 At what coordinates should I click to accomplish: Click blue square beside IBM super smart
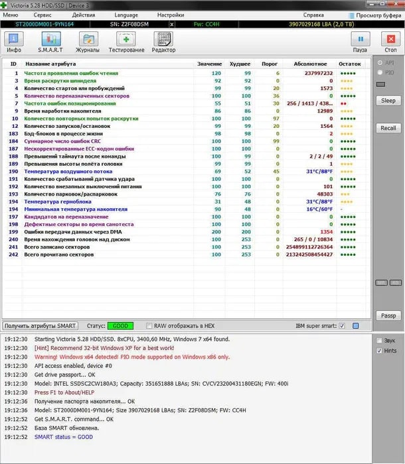point(356,326)
